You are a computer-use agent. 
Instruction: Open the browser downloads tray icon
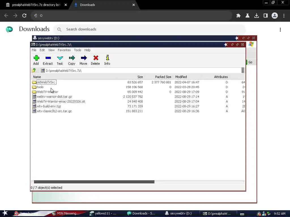[257, 16]
